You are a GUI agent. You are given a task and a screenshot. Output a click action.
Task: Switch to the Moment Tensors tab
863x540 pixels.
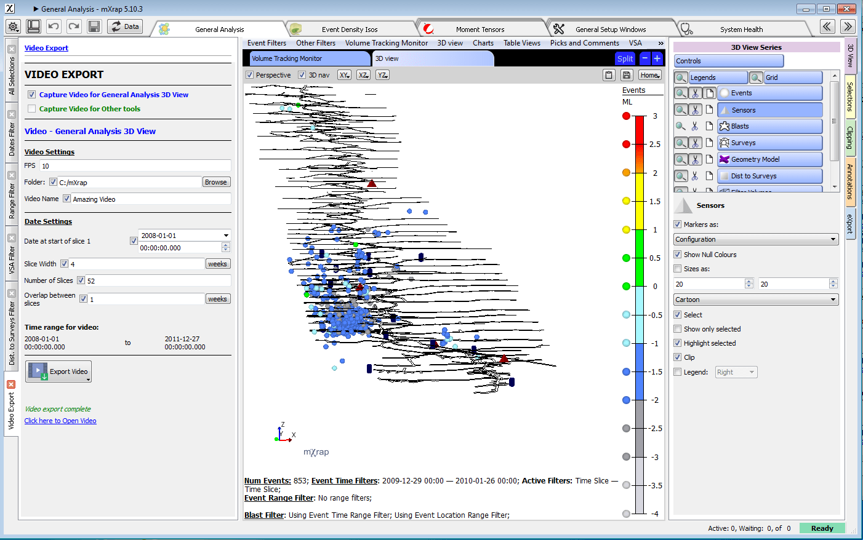click(x=480, y=29)
